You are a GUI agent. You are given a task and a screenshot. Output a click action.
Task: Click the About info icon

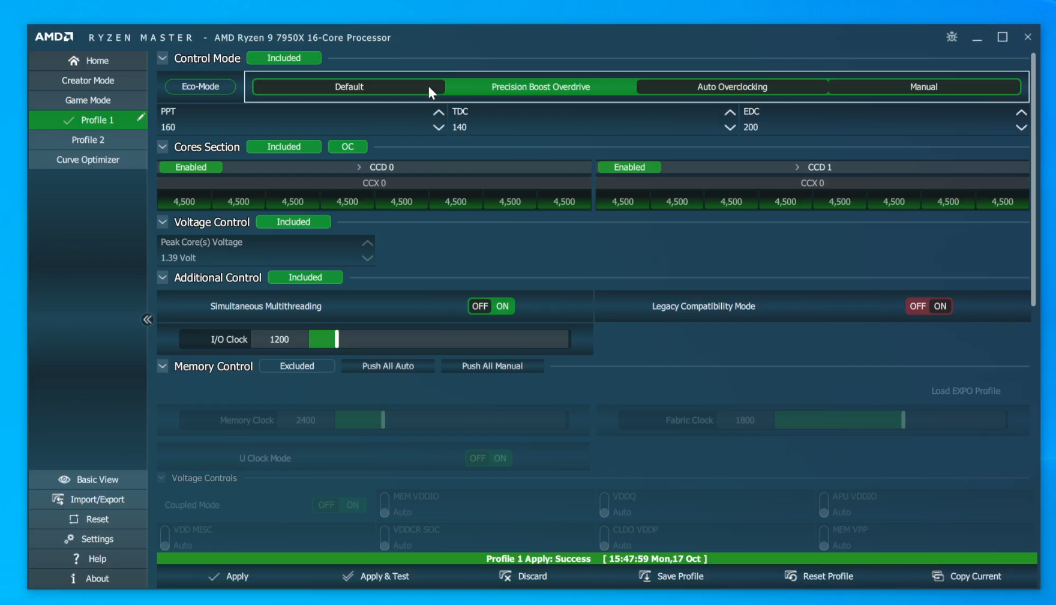73,579
